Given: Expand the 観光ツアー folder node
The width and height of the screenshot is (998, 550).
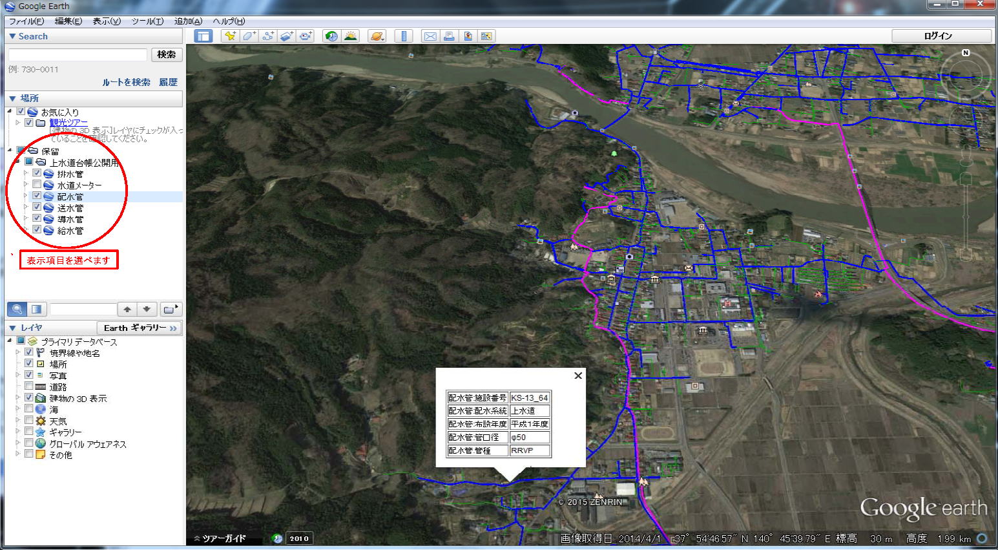Looking at the screenshot, I should pyautogui.click(x=18, y=122).
